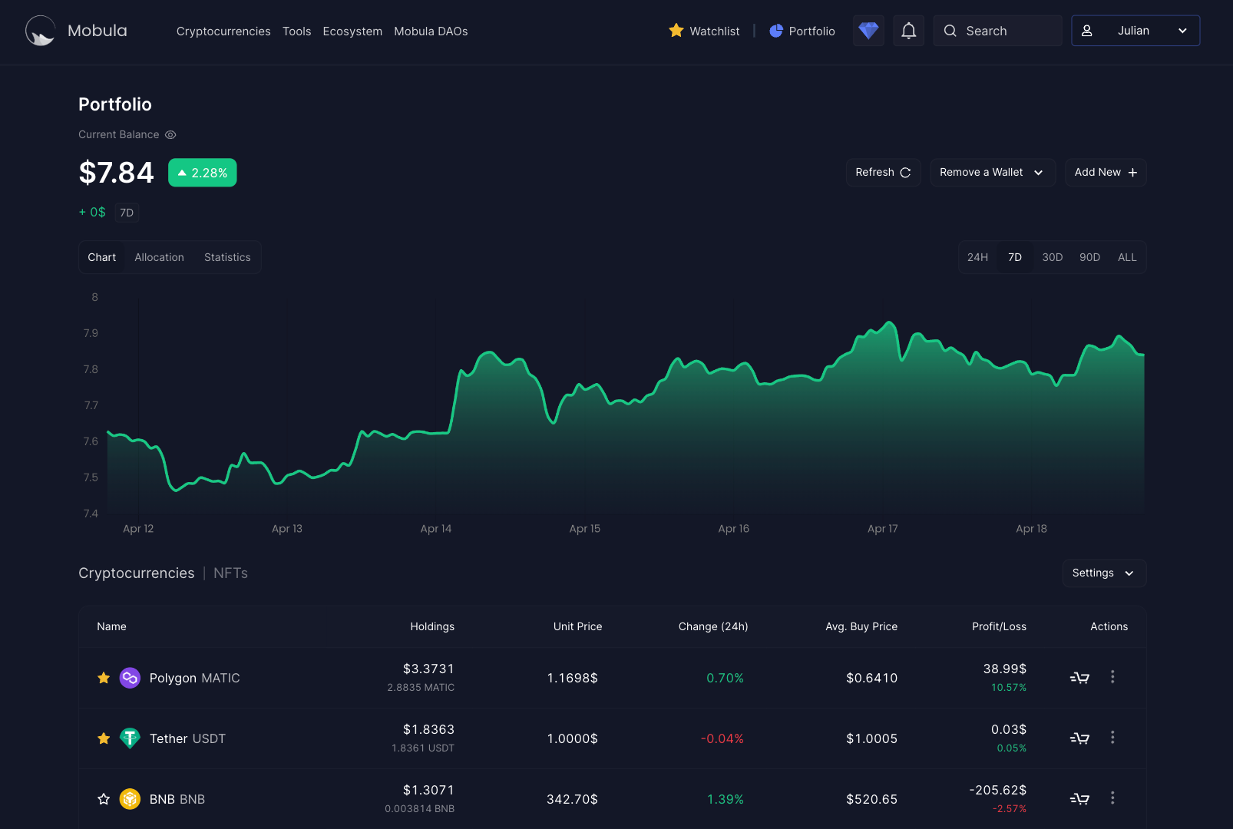Image resolution: width=1233 pixels, height=829 pixels.
Task: Click the Change (24h) column header
Action: tap(713, 626)
